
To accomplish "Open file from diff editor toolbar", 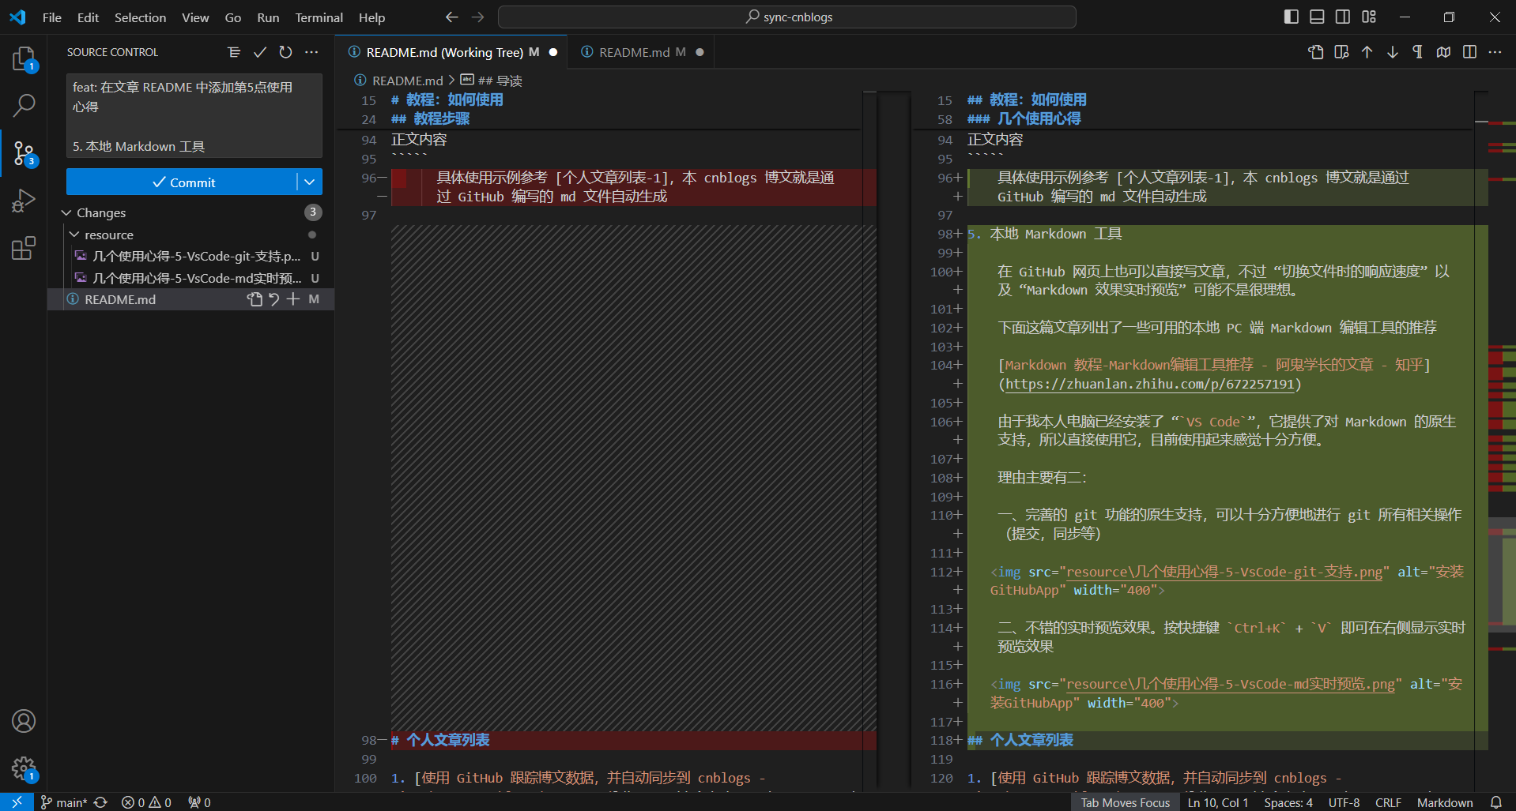I will coord(1316,52).
